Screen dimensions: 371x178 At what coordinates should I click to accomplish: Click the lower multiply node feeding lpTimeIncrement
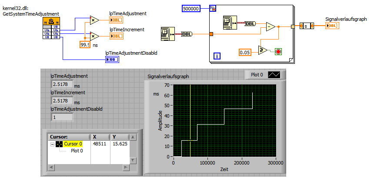point(94,36)
